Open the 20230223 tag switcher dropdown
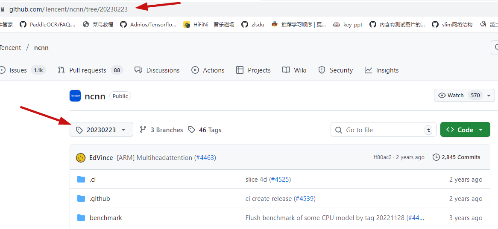The width and height of the screenshot is (498, 229). (101, 130)
